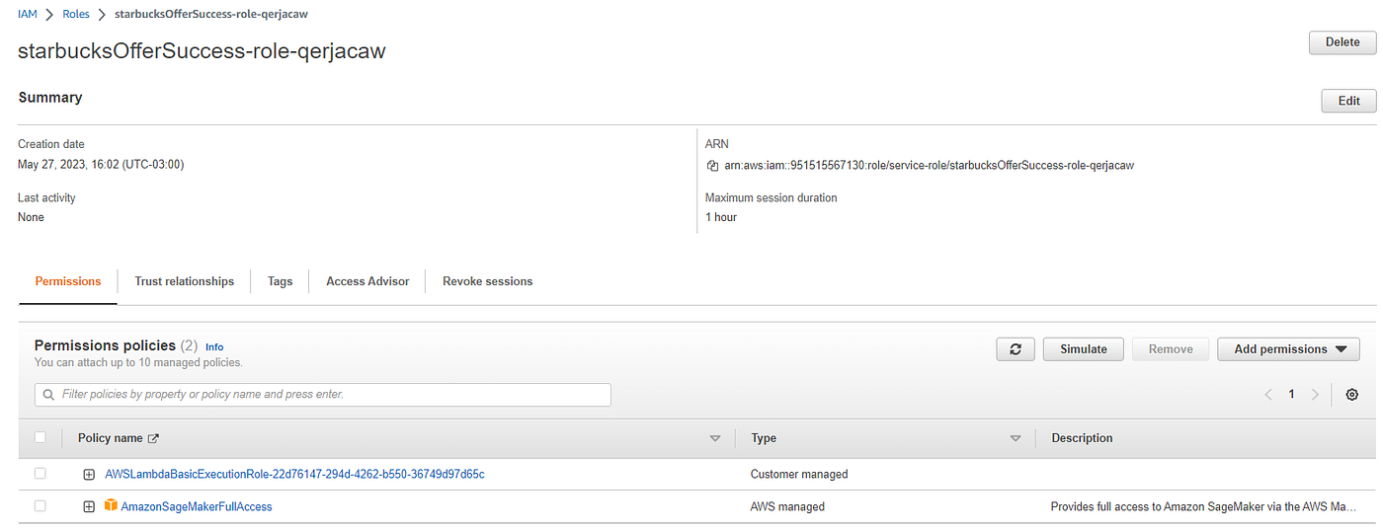Navigate to IAM breadcrumb link
This screenshot has height=532, width=1383.
pyautogui.click(x=28, y=15)
